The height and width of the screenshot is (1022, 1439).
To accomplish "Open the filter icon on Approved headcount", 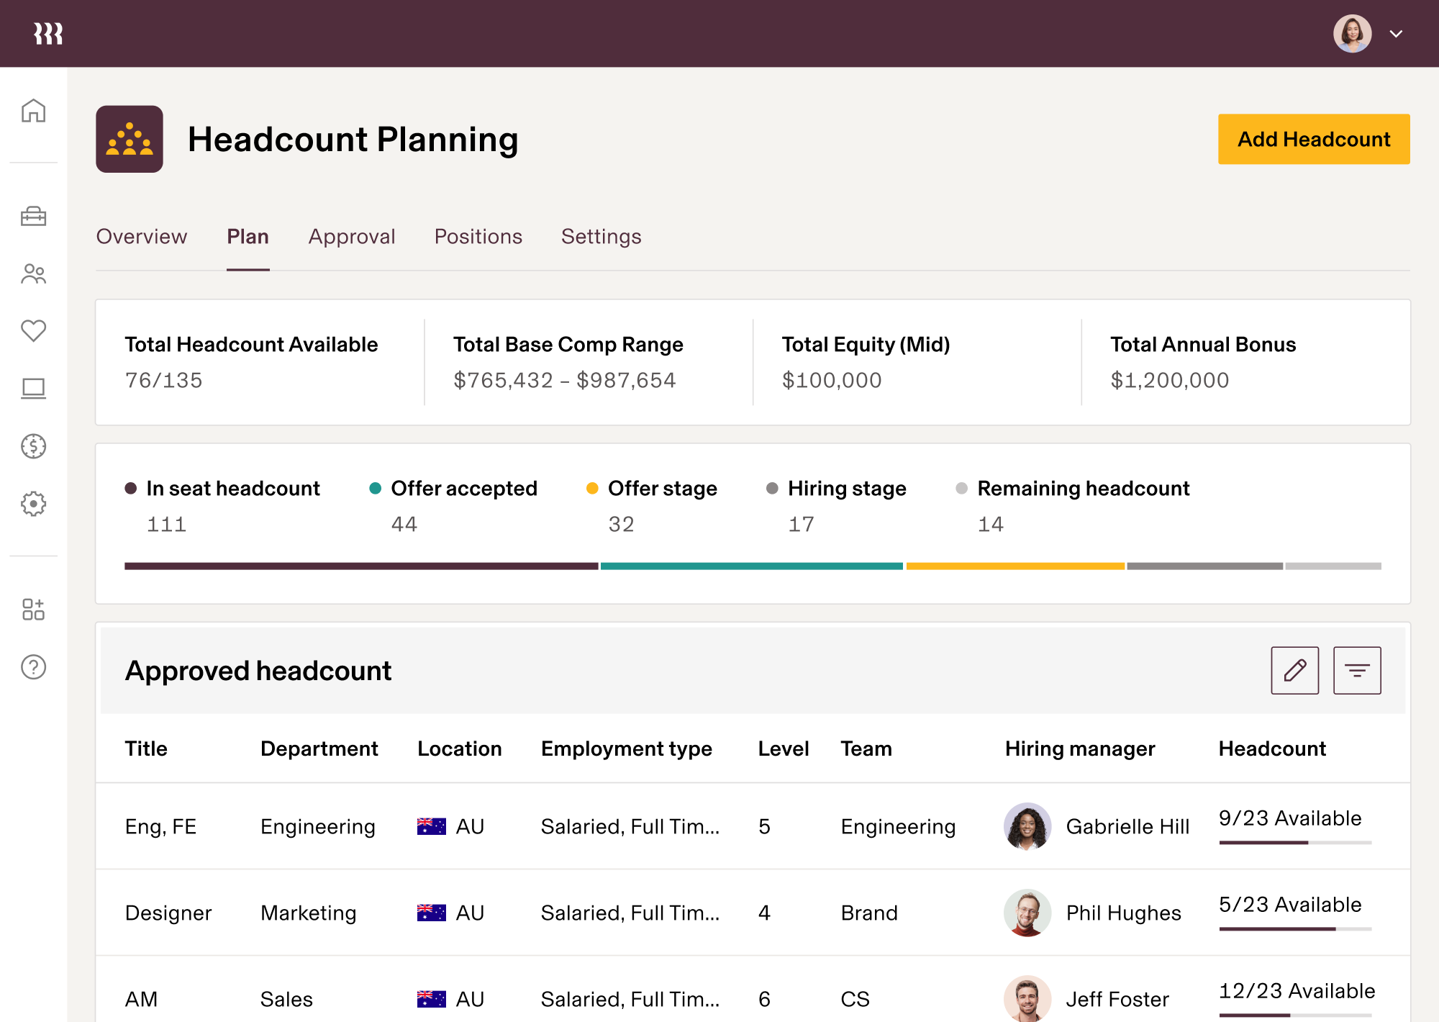I will [x=1358, y=670].
